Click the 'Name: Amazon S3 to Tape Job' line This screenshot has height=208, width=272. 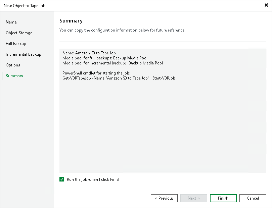89,53
